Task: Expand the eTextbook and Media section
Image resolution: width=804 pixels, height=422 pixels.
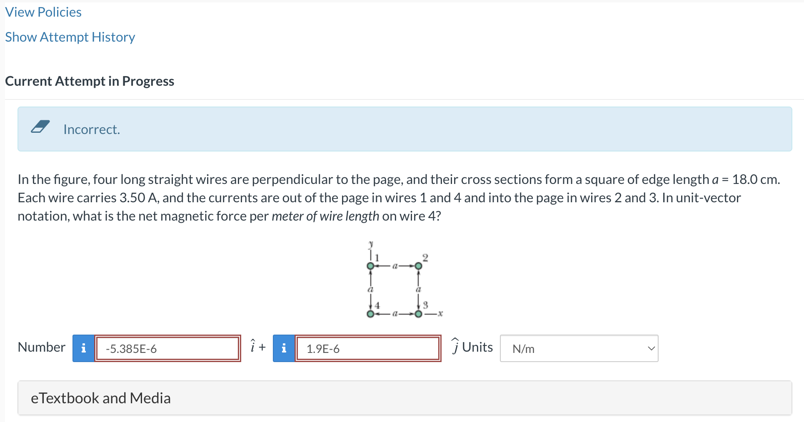Action: point(100,398)
